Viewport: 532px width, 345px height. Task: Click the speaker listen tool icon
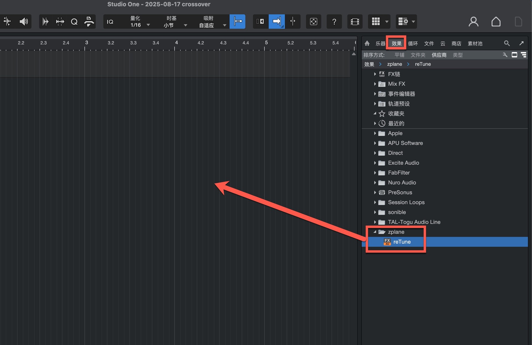click(x=24, y=22)
